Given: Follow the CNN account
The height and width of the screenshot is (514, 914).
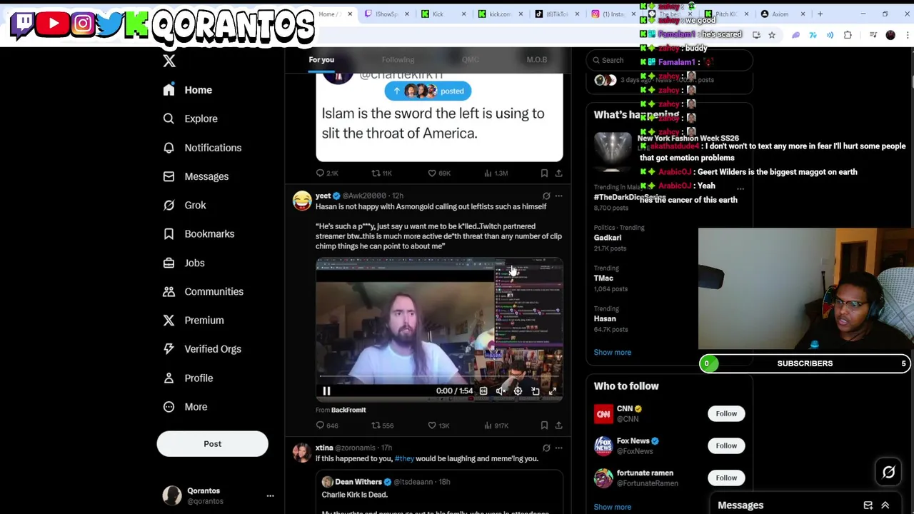Looking at the screenshot, I should 726,414.
